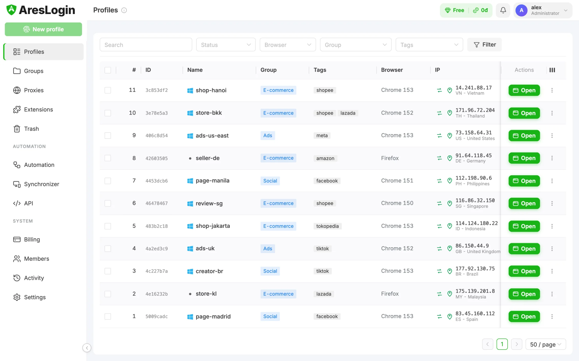Viewport: 579px width, 361px height.
Task: Click location pin icon for seller-de
Action: [x=450, y=158]
